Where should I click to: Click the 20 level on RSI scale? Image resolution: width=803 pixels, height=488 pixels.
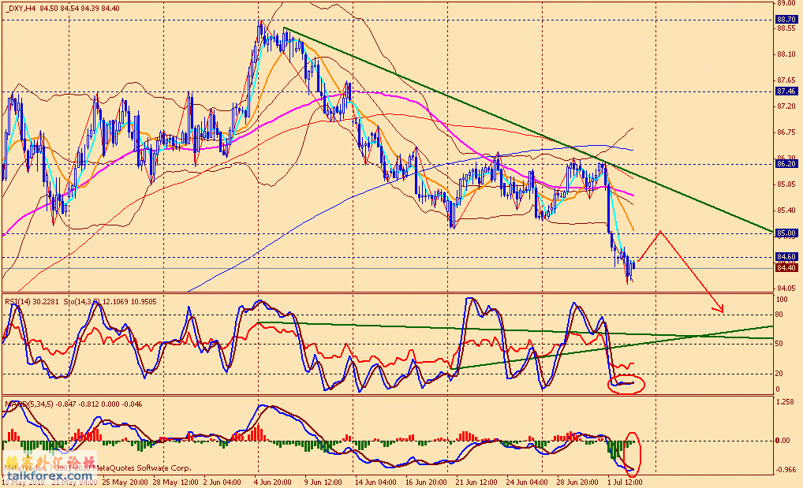point(779,374)
